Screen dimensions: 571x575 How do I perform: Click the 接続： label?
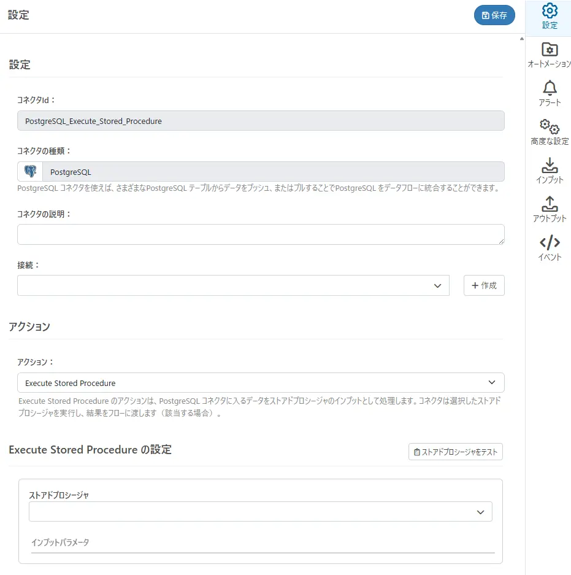coord(28,265)
